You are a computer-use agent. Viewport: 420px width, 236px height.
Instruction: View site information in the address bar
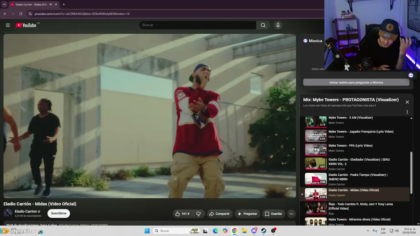point(30,14)
